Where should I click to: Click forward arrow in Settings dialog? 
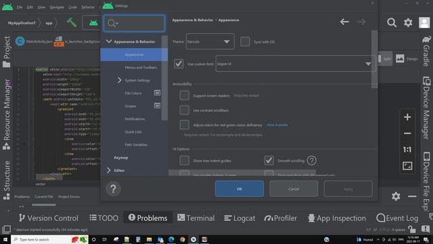coord(361,22)
